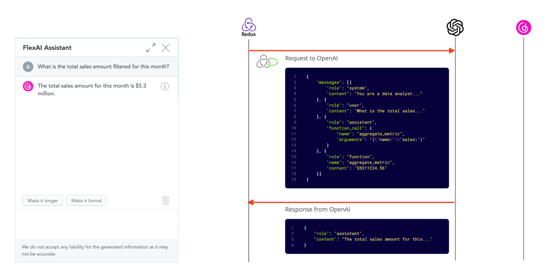This screenshot has width=552, height=278.
Task: Click the FlexAI Assistant title text
Action: (x=47, y=47)
